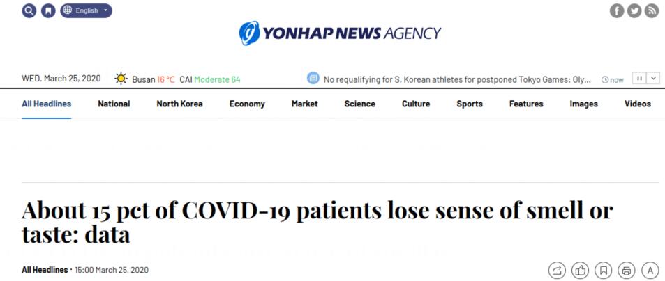Open the search magnifier icon
The width and height of the screenshot is (665, 281).
(x=29, y=10)
